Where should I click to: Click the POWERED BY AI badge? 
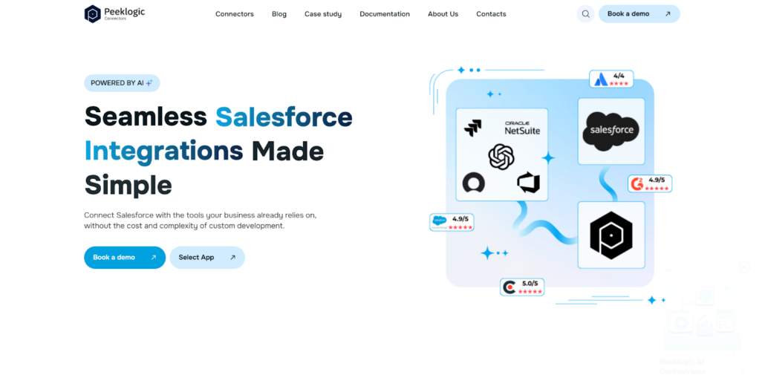[x=122, y=83]
